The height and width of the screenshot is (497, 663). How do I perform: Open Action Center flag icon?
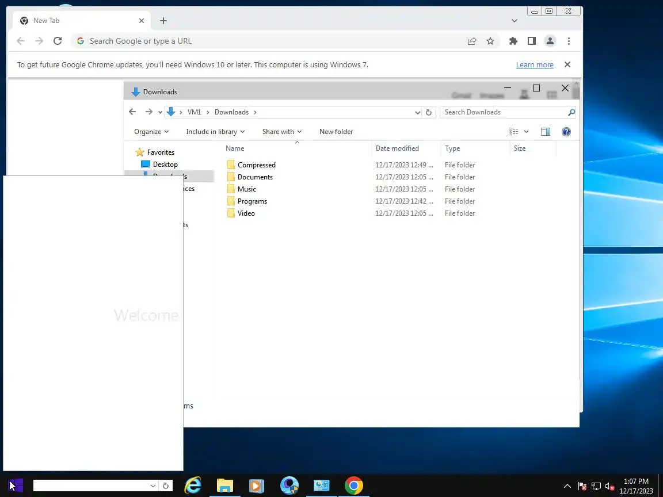(x=582, y=487)
